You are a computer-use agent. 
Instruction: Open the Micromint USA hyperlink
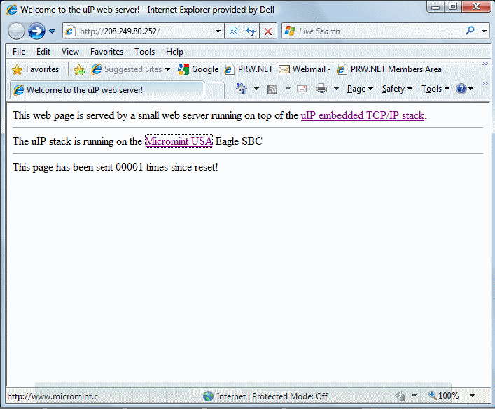[178, 141]
